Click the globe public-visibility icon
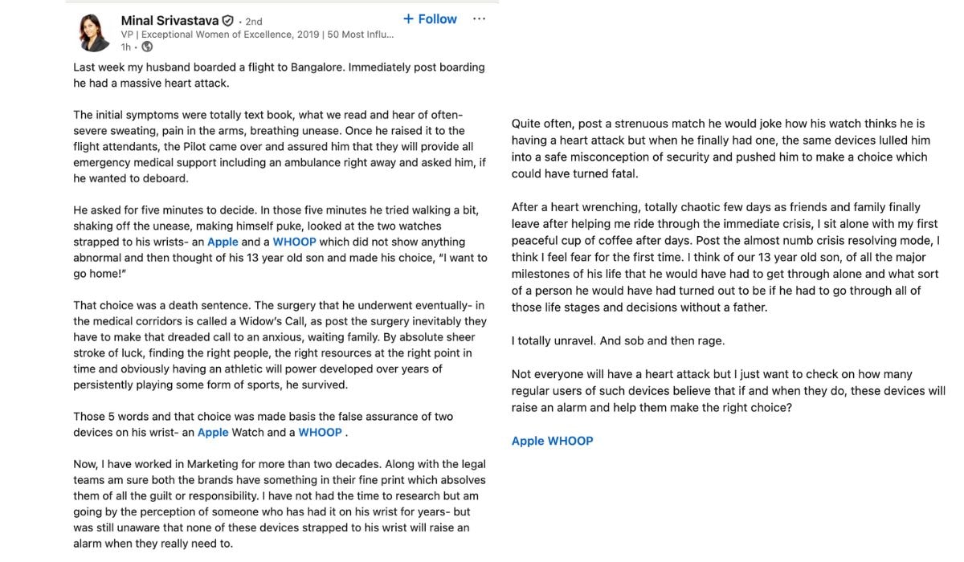The height and width of the screenshot is (562, 964). [x=147, y=47]
